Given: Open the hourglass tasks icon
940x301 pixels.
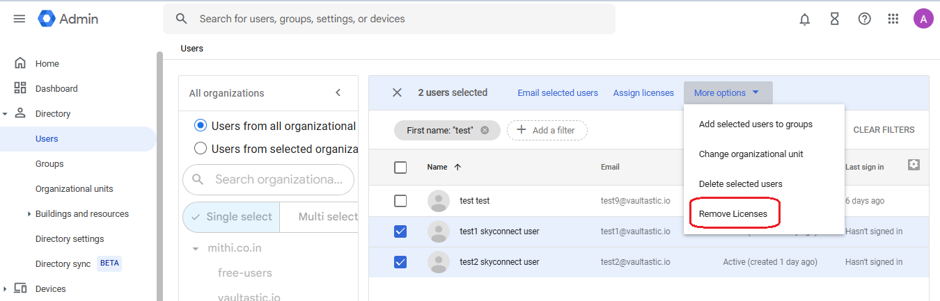Looking at the screenshot, I should [835, 19].
